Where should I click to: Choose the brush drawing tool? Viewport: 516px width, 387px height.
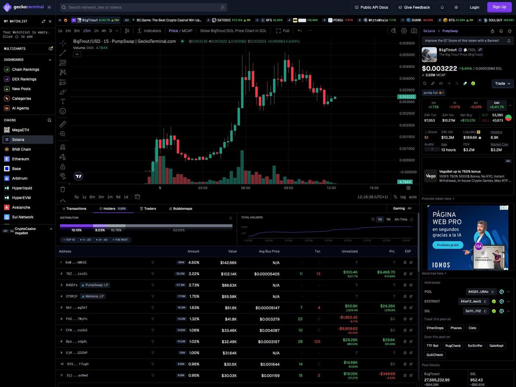pyautogui.click(x=63, y=92)
